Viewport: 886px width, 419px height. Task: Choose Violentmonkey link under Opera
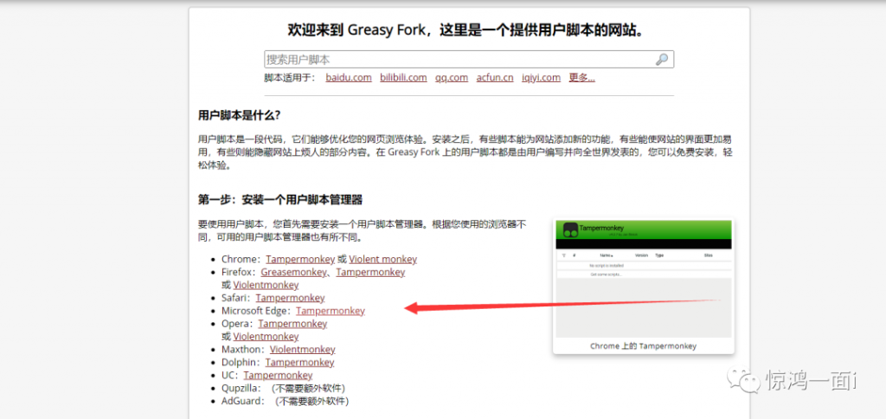[266, 337]
